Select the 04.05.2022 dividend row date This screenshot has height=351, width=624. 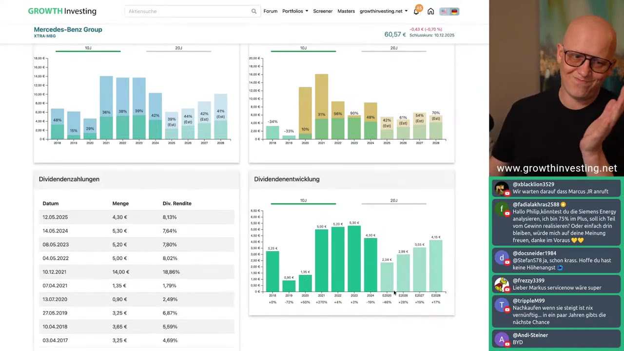coord(55,258)
